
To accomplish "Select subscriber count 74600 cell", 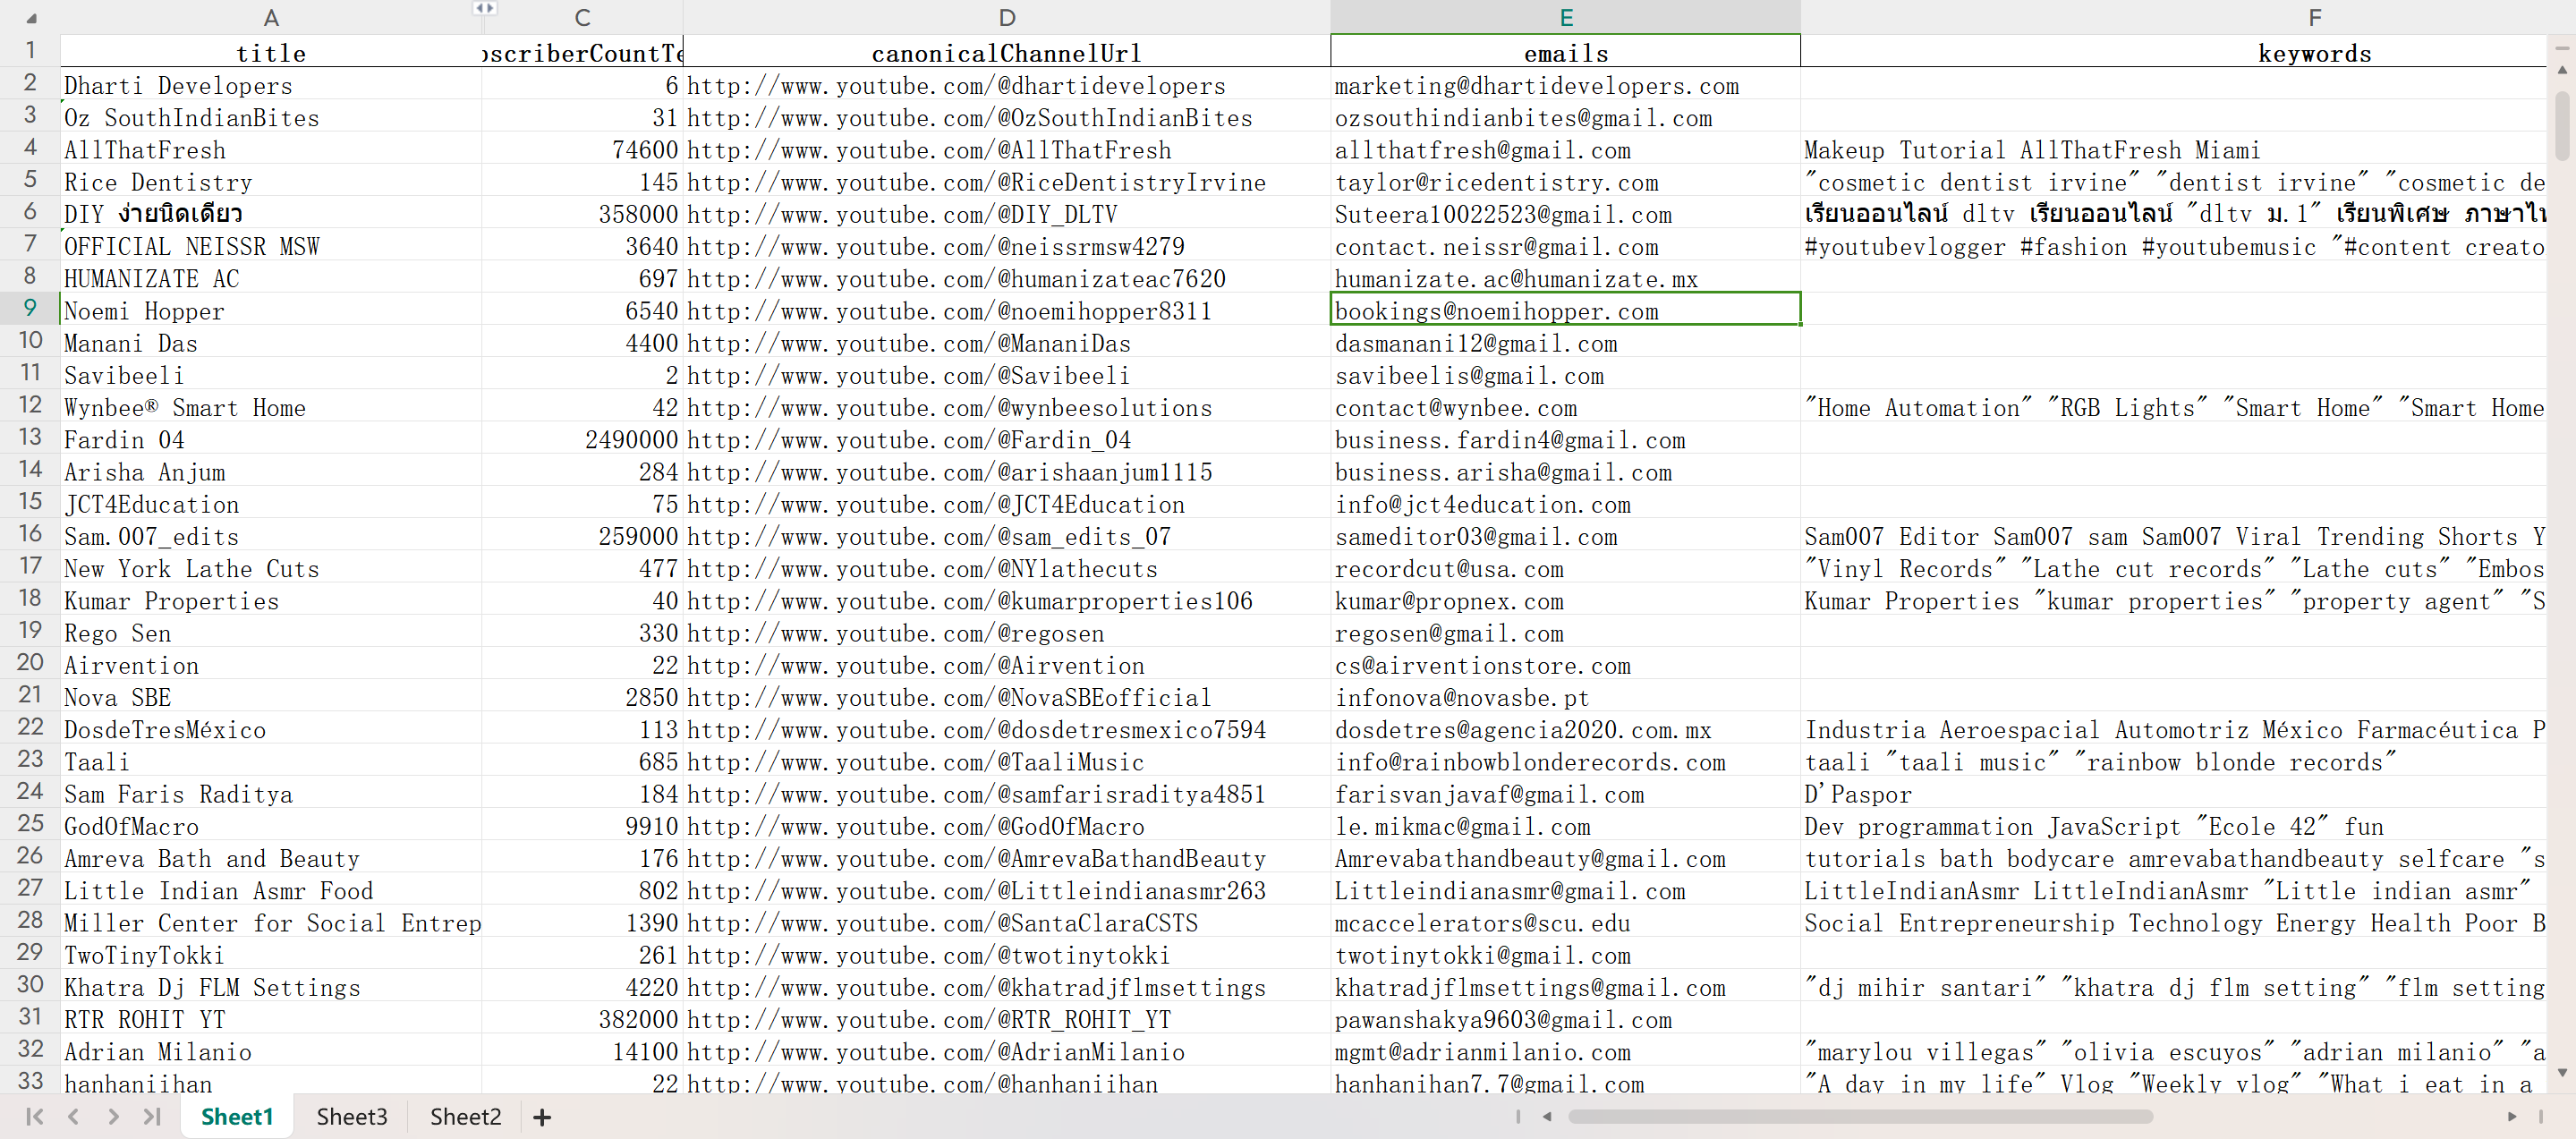I will pos(583,149).
